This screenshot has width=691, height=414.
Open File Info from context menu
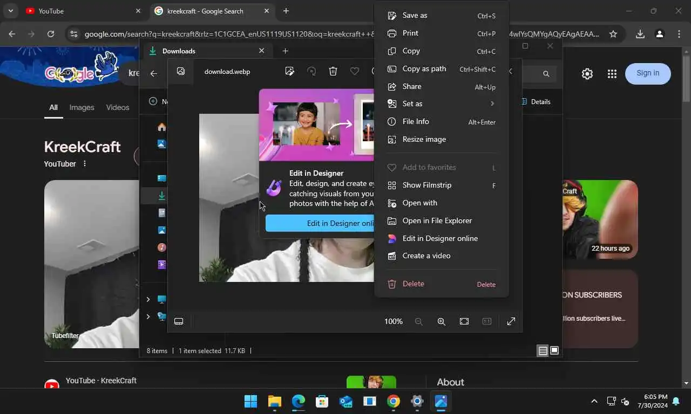(441, 122)
